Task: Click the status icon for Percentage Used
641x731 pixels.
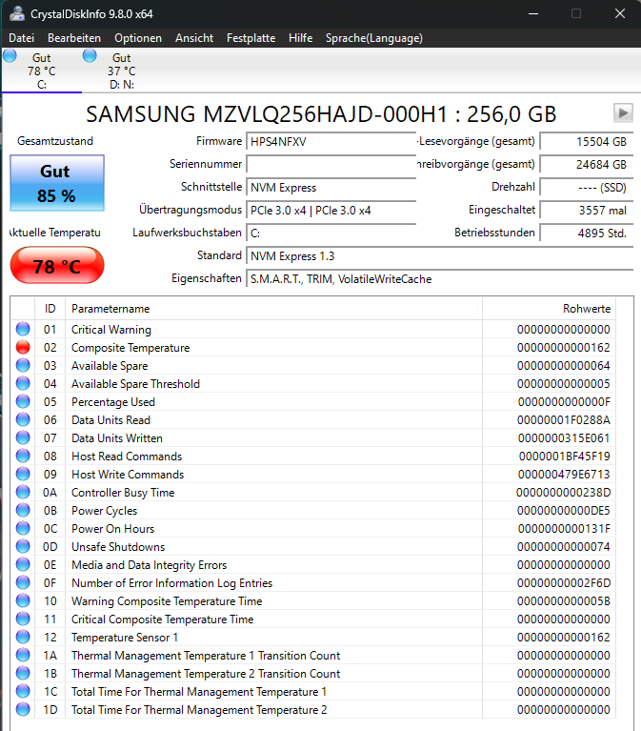Action: pyautogui.click(x=23, y=402)
